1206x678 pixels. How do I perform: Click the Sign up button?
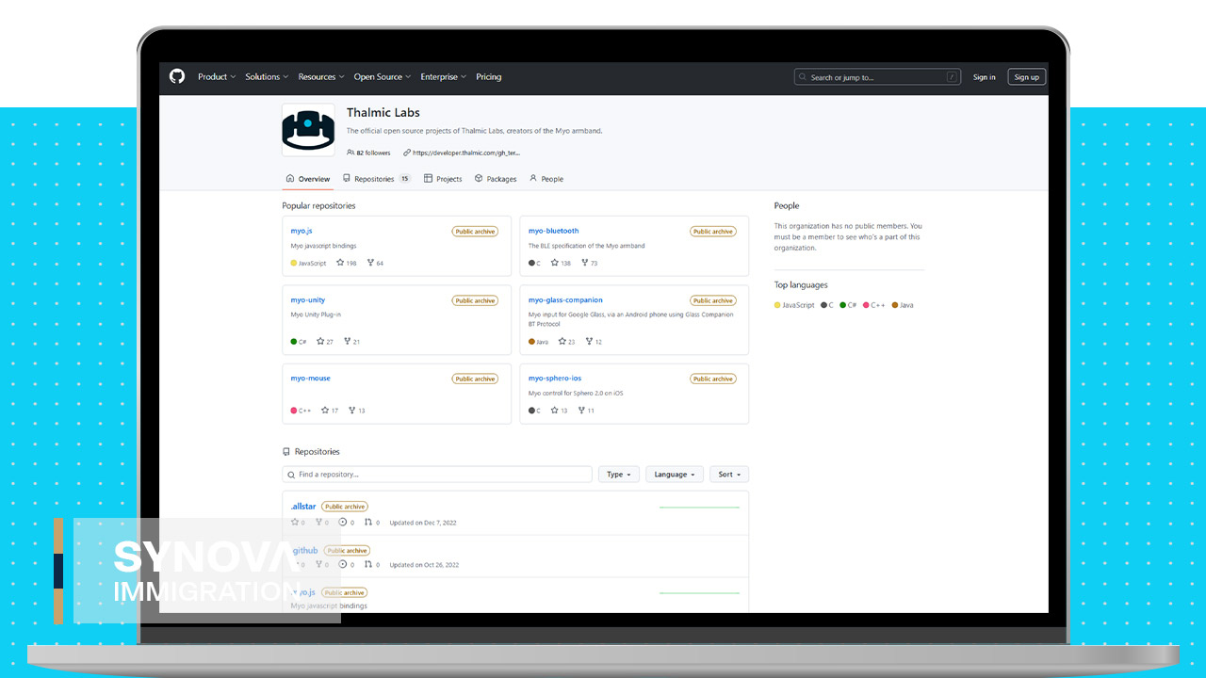pos(1027,77)
